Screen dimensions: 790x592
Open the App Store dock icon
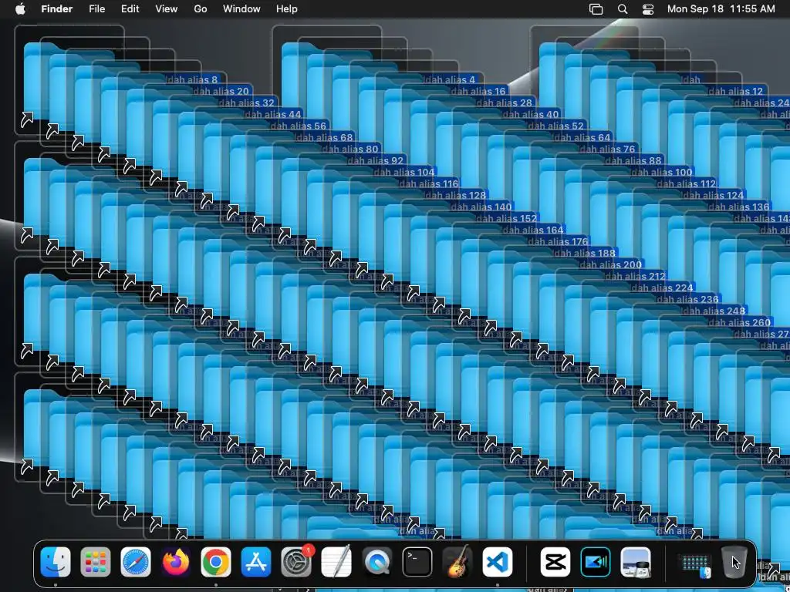point(256,562)
